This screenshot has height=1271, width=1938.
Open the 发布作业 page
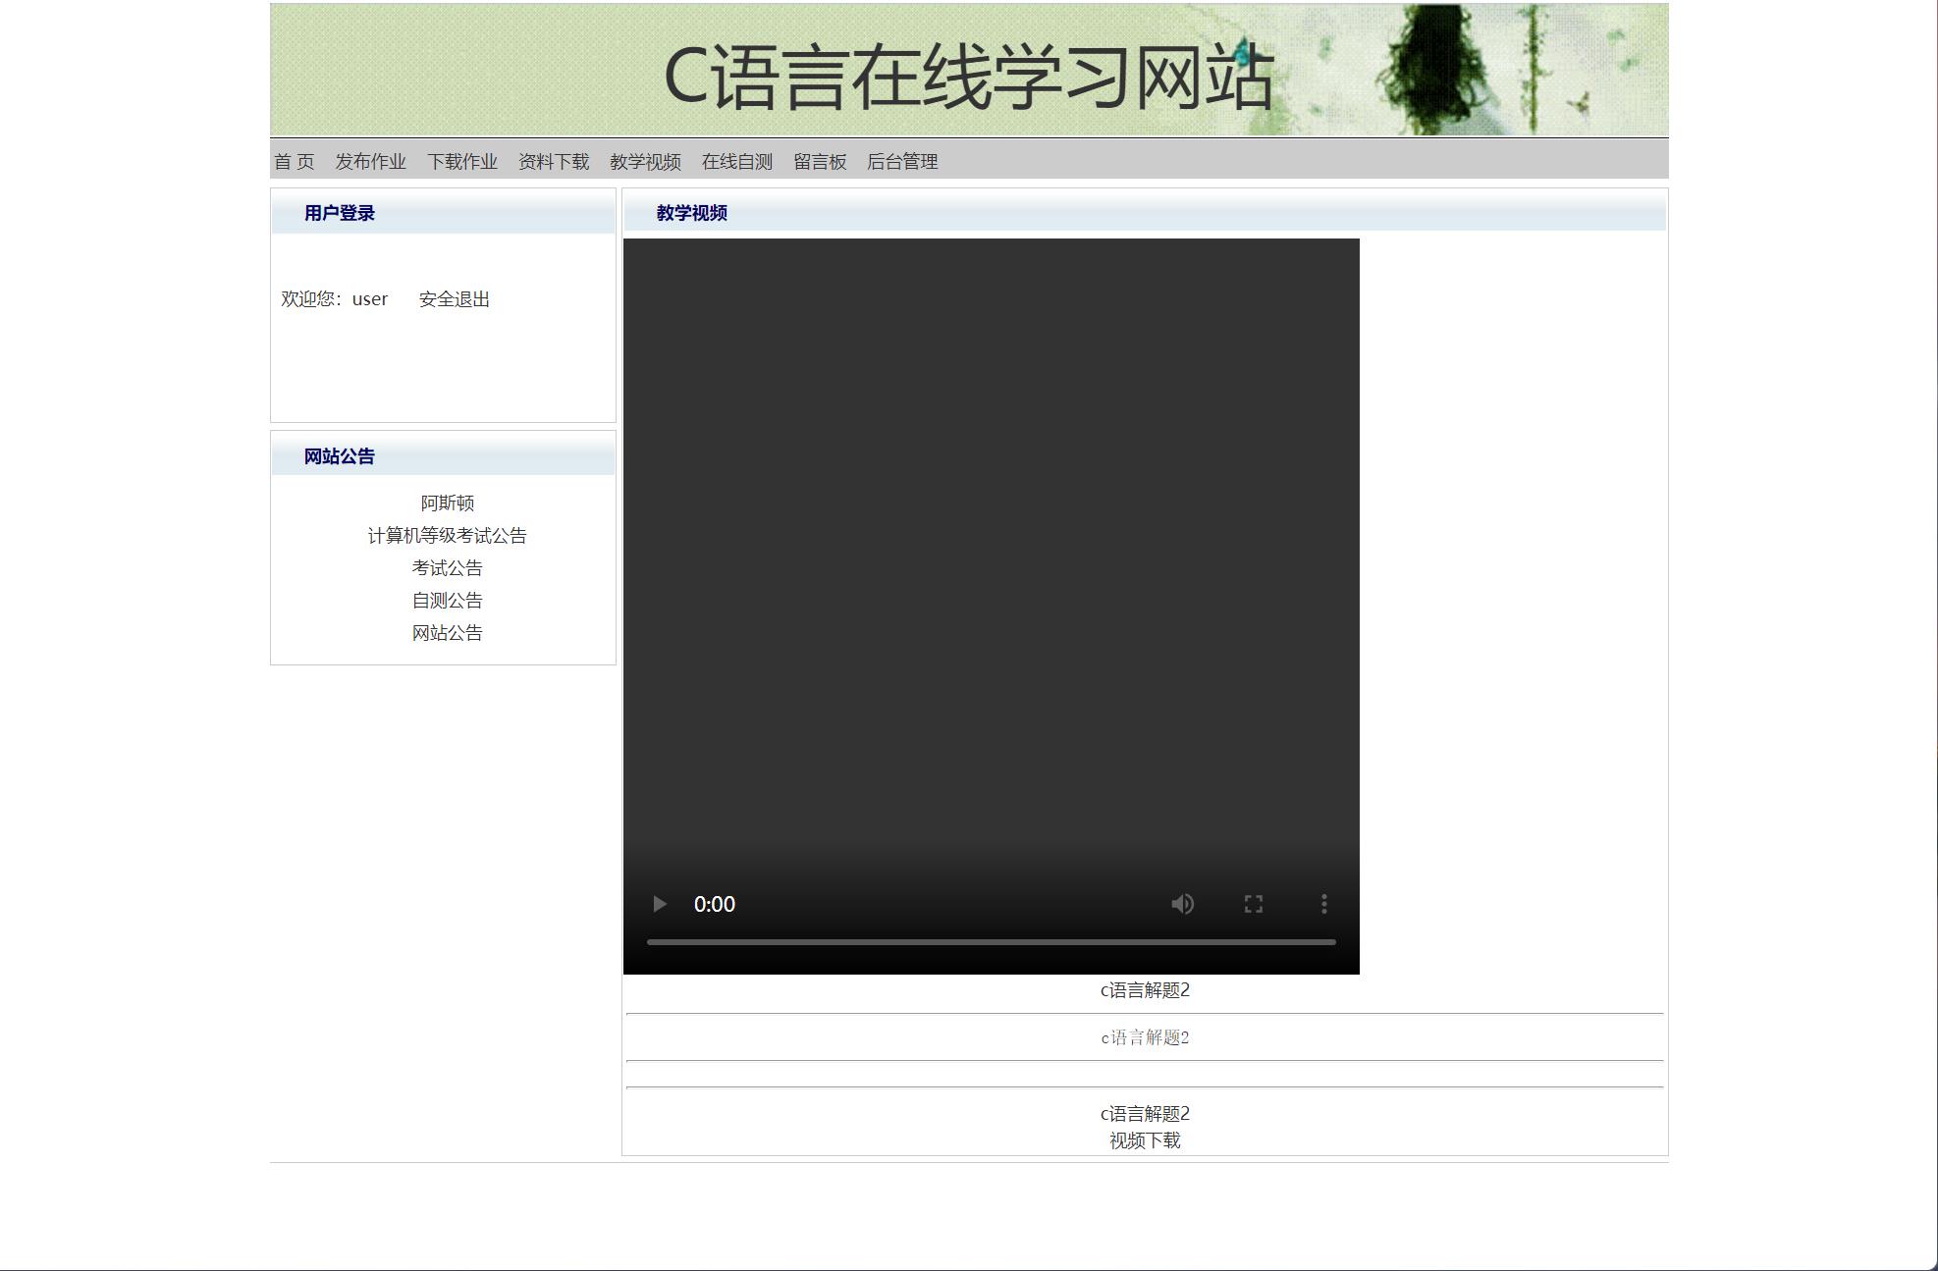click(370, 161)
